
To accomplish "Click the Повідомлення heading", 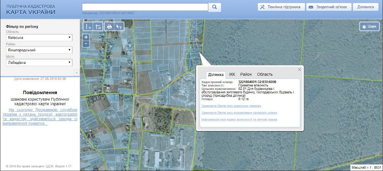I will pos(40,93).
